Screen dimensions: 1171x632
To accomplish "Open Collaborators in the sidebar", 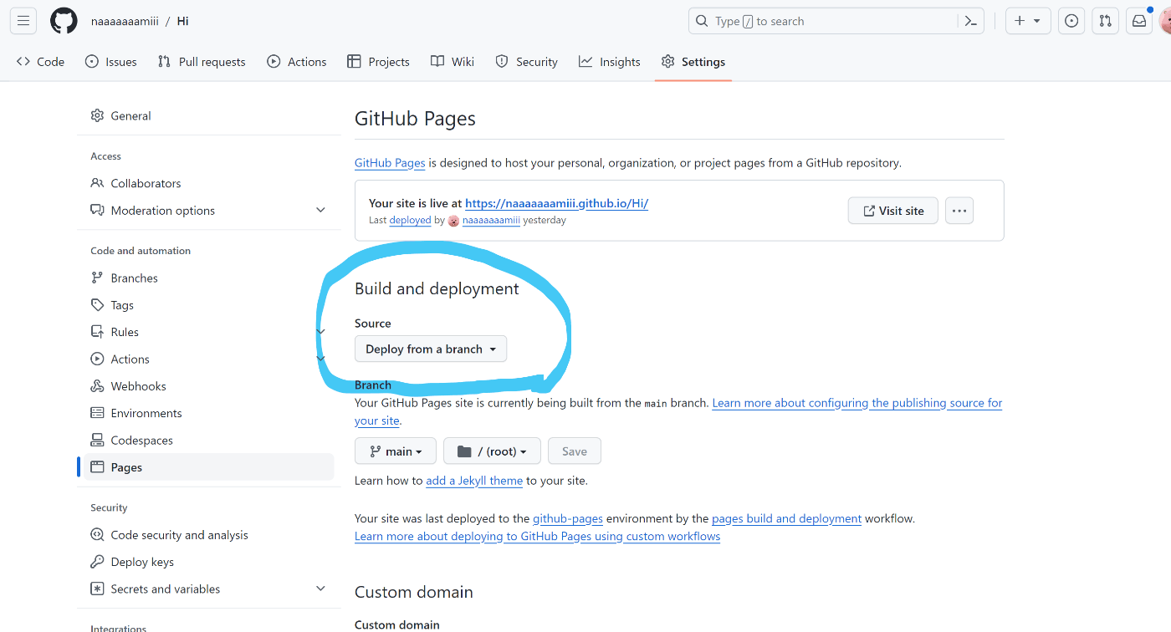I will pos(208,183).
